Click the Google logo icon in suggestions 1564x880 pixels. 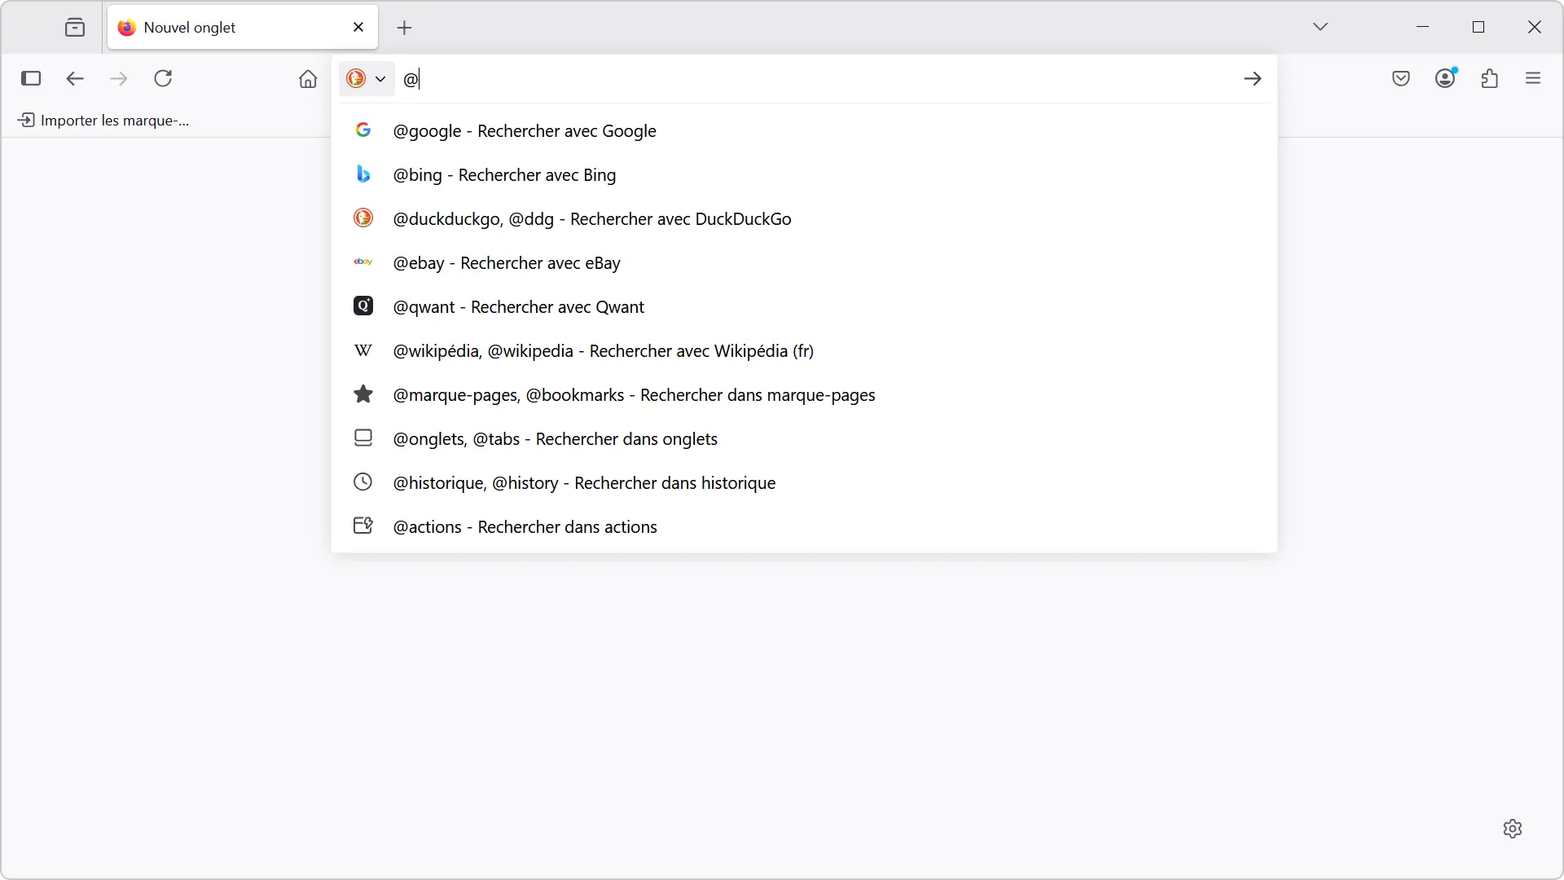pos(363,130)
